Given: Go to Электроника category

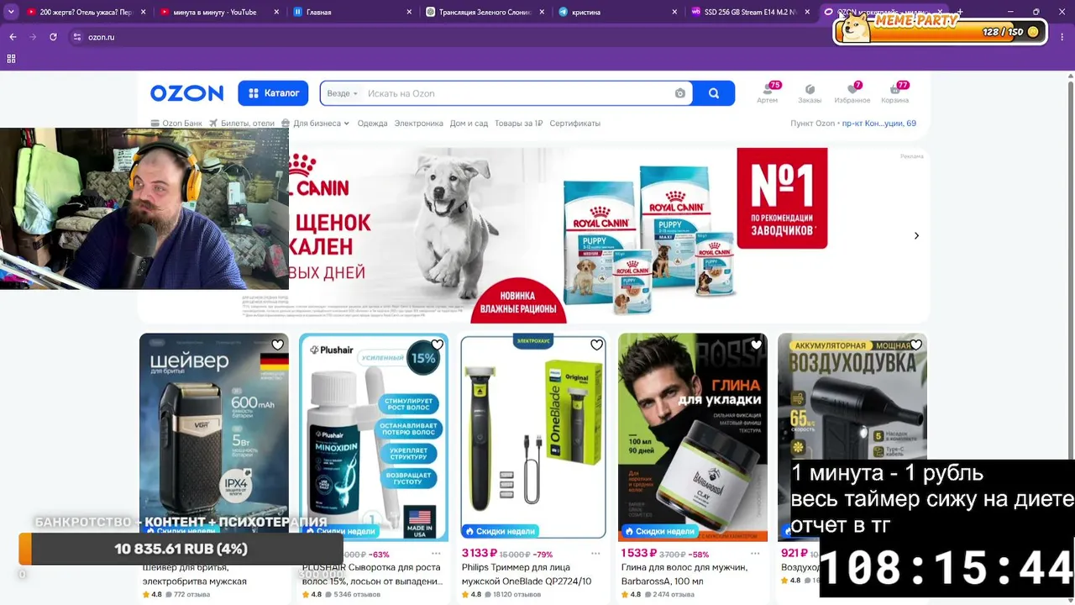Looking at the screenshot, I should click(419, 124).
